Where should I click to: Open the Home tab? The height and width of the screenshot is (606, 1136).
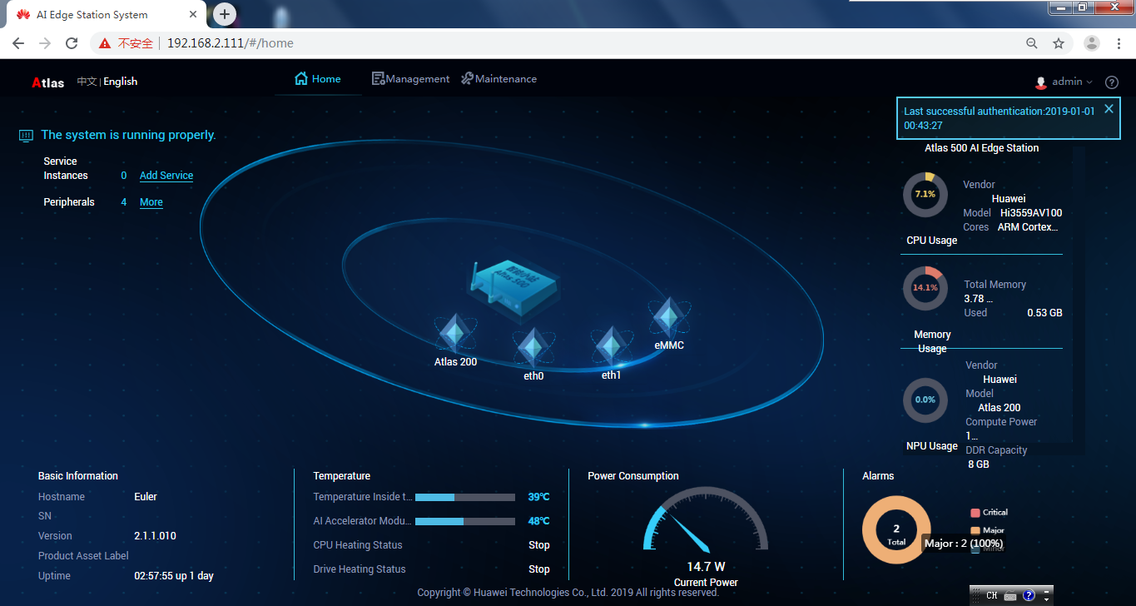click(x=318, y=79)
